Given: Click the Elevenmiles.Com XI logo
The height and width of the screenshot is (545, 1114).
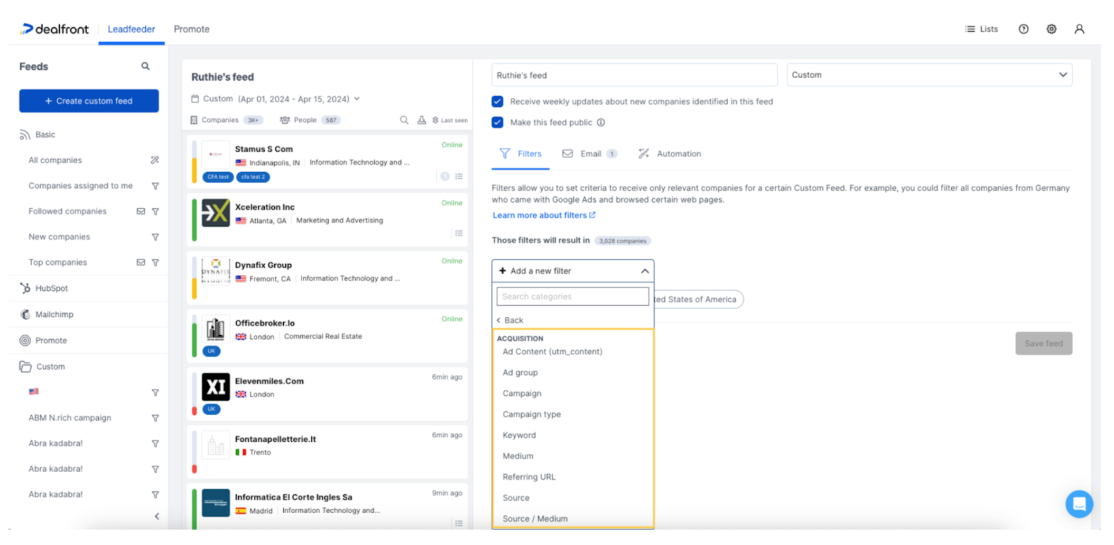Looking at the screenshot, I should 216,387.
